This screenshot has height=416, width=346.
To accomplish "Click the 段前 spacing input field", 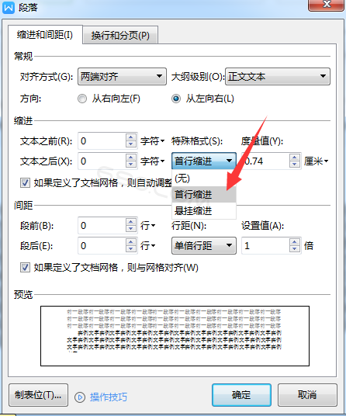I will (x=102, y=226).
